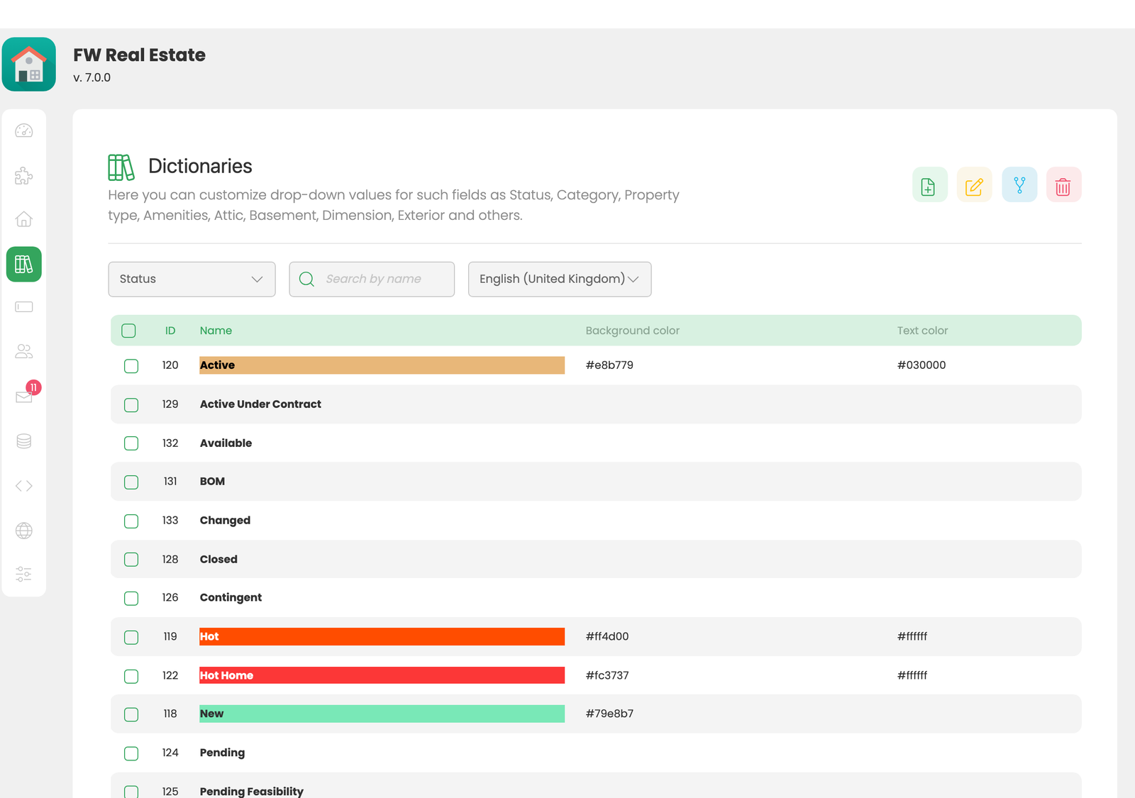Viewport: 1135px width, 798px height.
Task: Open the database stack sidebar icon
Action: [x=24, y=441]
